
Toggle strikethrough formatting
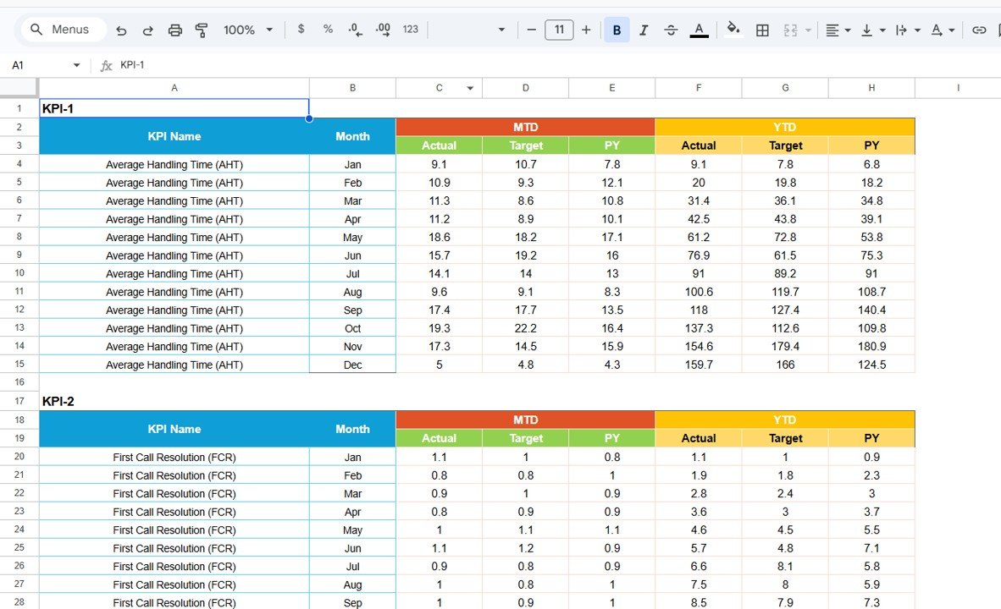pos(671,29)
